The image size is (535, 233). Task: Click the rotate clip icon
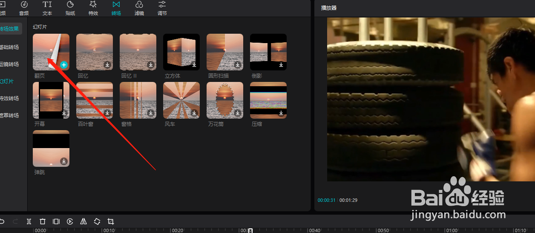click(x=97, y=221)
